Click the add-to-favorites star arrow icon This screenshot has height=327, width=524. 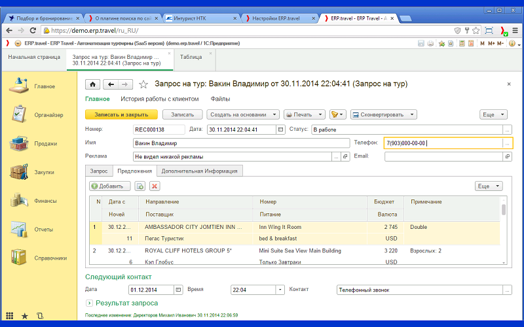441,43
